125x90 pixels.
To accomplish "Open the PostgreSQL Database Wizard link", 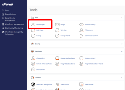I will [94, 64].
